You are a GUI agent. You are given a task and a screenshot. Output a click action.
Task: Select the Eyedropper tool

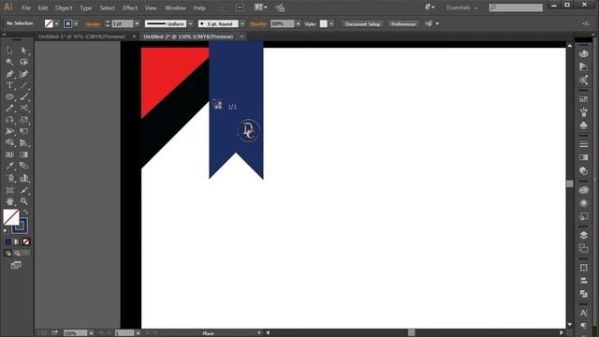pyautogui.click(x=10, y=166)
